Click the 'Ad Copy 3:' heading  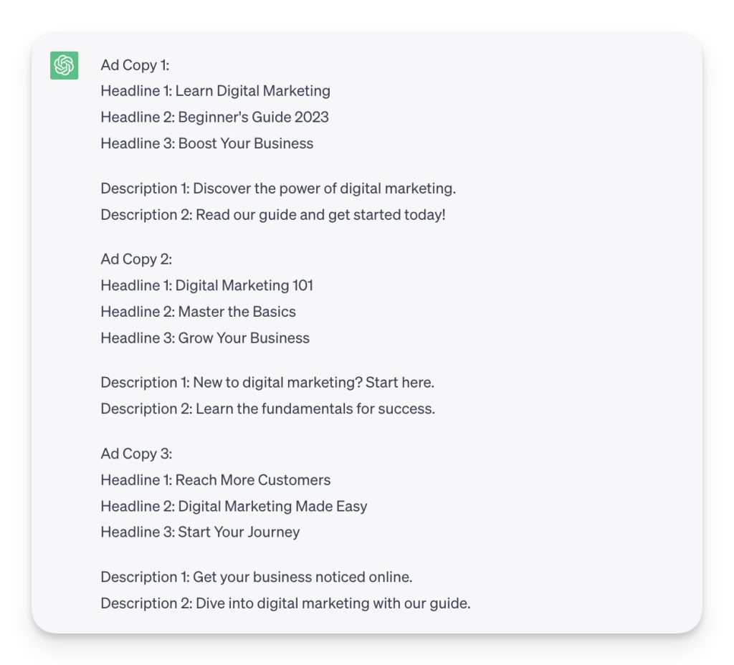coord(136,454)
